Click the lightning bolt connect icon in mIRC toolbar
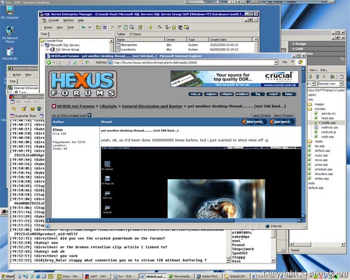Image resolution: width=350 pixels, height=280 pixels. (x=14, y=109)
